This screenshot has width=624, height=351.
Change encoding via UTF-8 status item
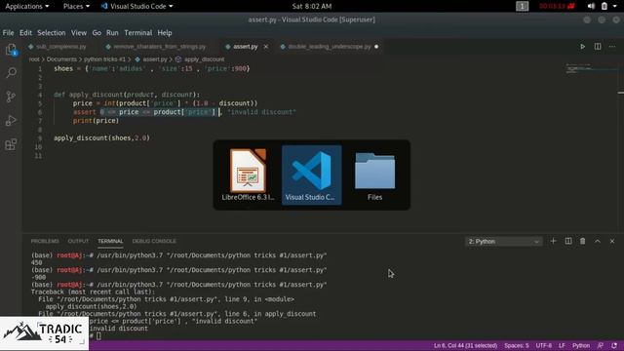coord(544,345)
